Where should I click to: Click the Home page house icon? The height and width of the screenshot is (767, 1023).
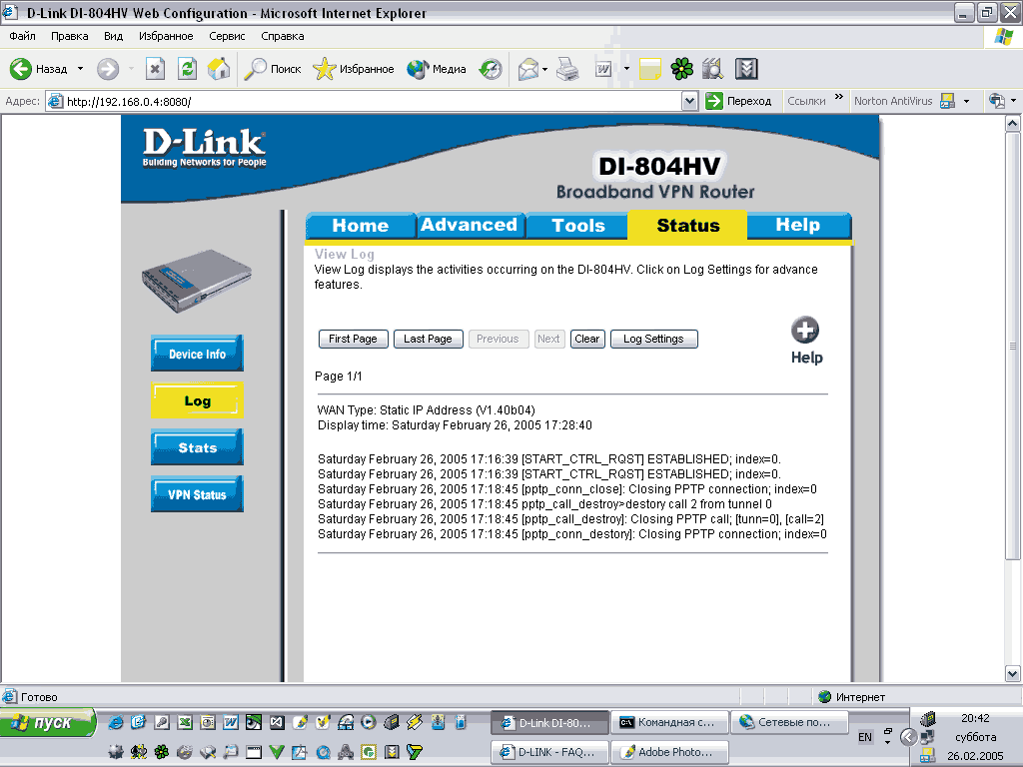[219, 69]
